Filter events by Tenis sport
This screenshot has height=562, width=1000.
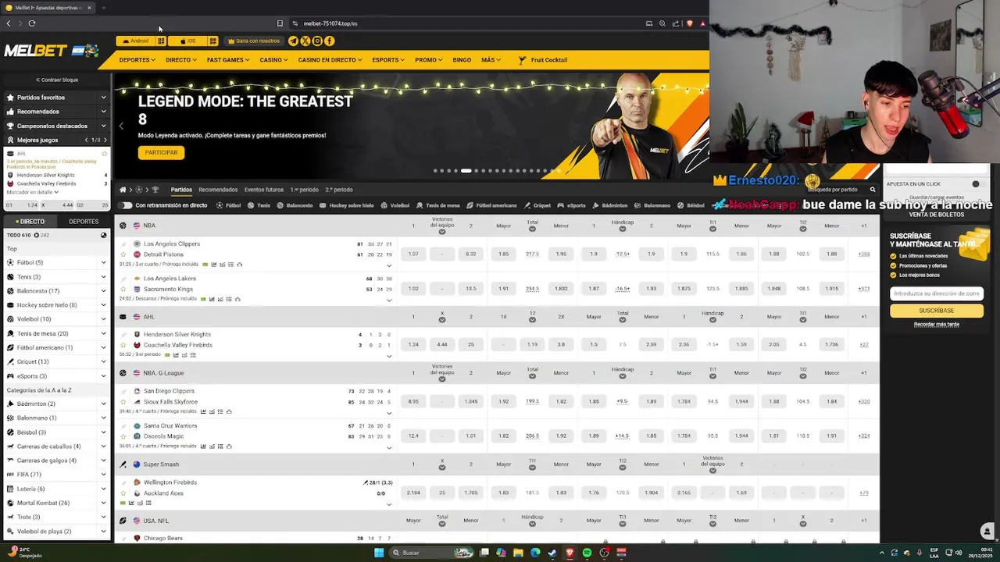(258, 205)
